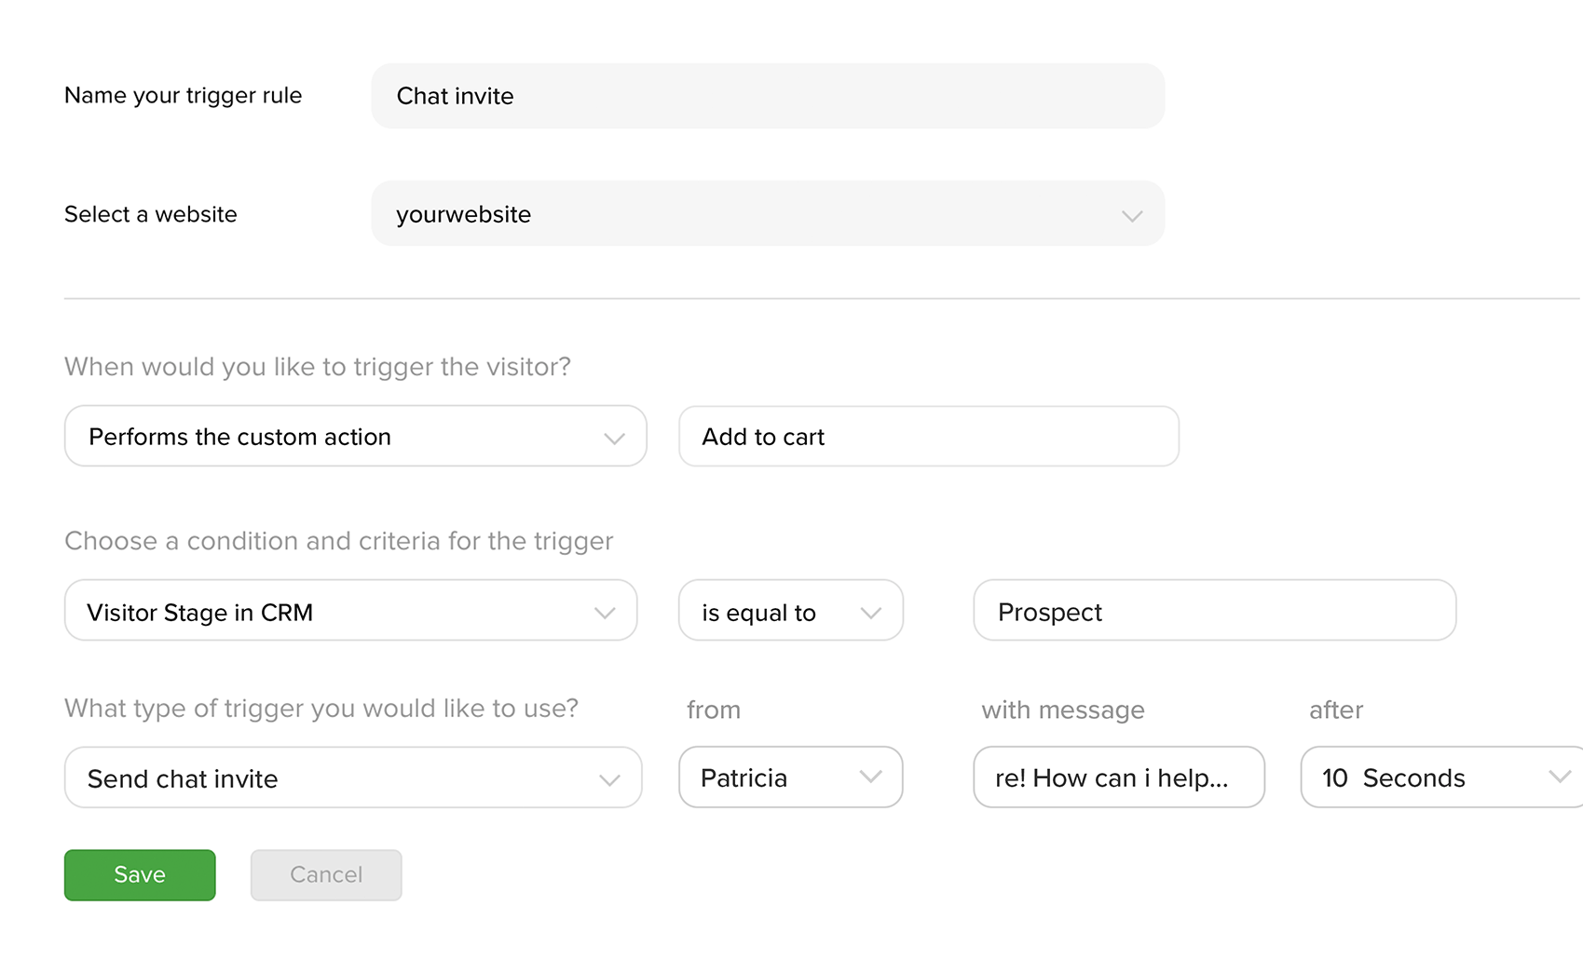This screenshot has height=960, width=1583.
Task: Open the Patricia sender dropdown
Action: [x=789, y=777]
